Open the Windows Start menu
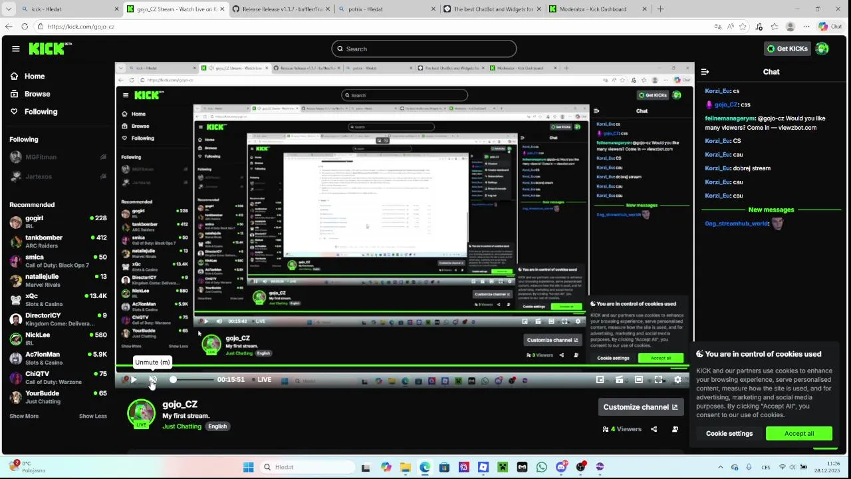This screenshot has height=479, width=851. coord(249,467)
